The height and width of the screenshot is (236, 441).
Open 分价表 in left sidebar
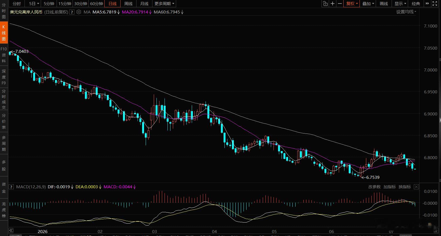click(x=4, y=121)
